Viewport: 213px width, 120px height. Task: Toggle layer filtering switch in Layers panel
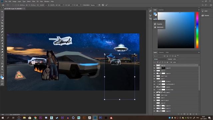pos(178,56)
